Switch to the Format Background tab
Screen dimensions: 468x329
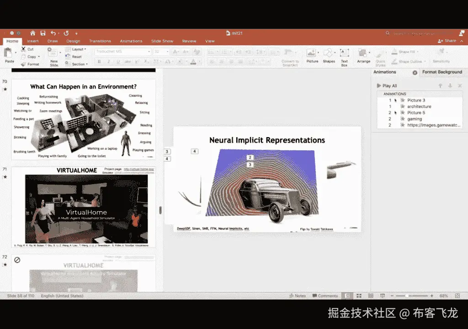tap(442, 72)
